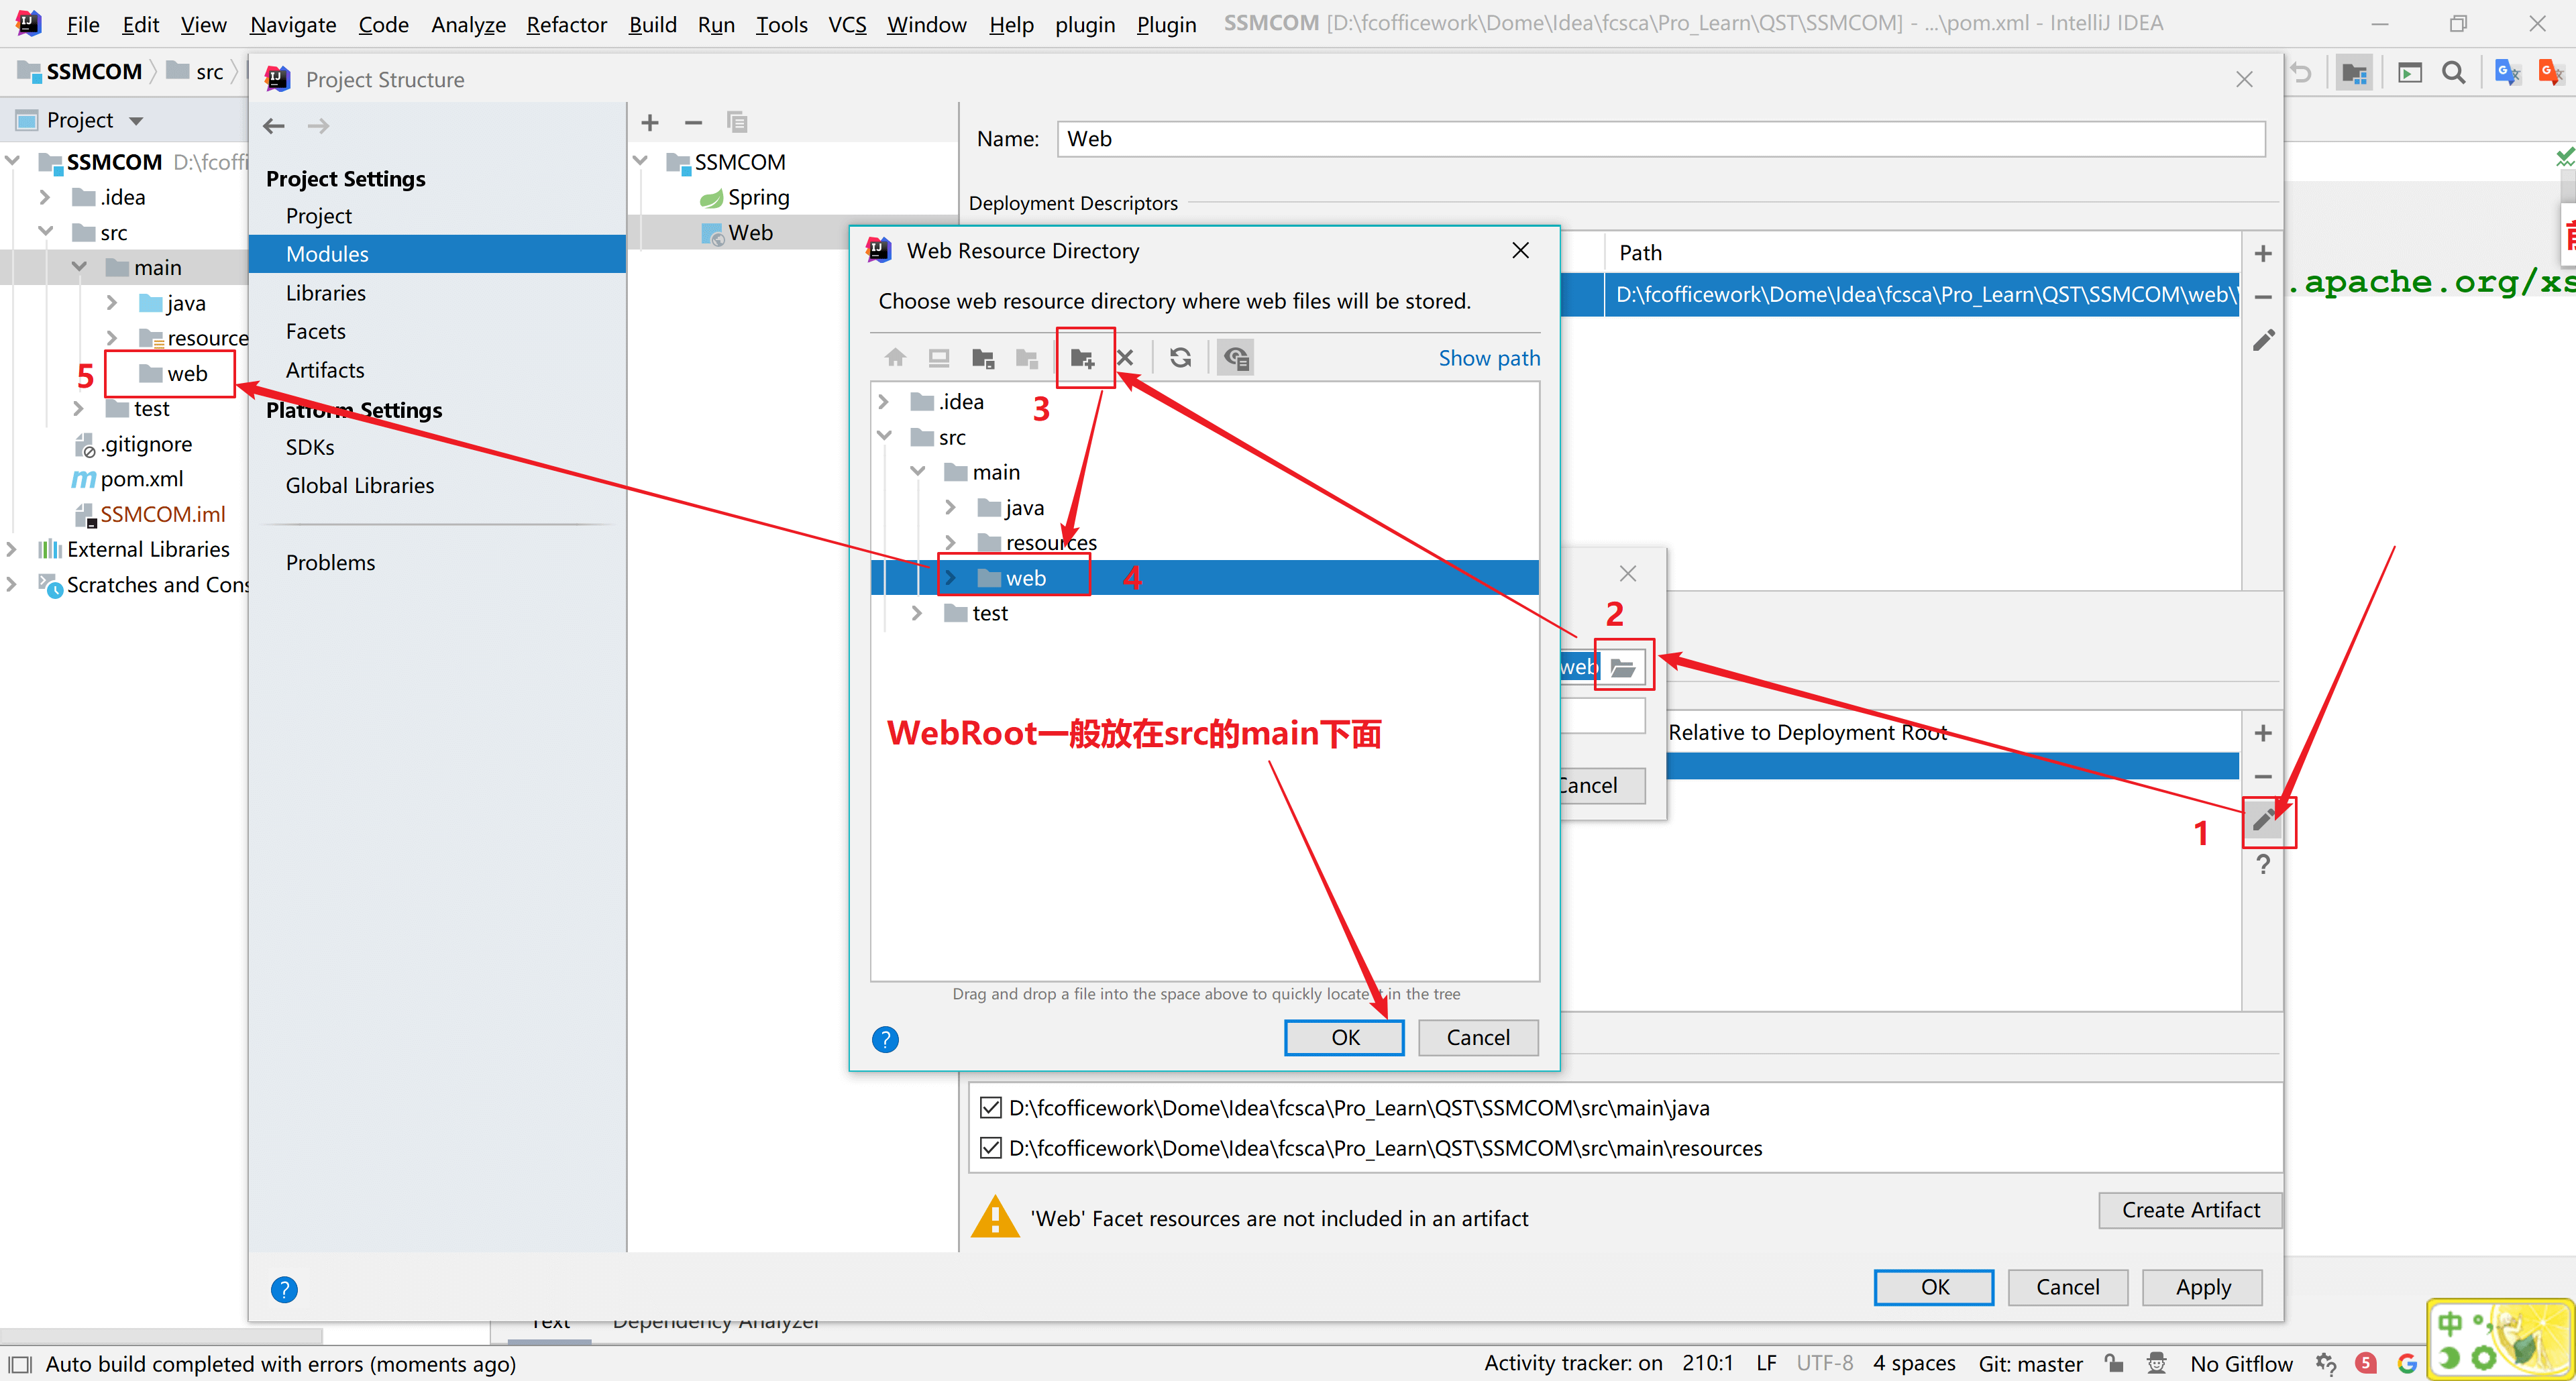This screenshot has width=2576, height=1381.
Task: Expand the test folder in directory chooser
Action: [x=917, y=613]
